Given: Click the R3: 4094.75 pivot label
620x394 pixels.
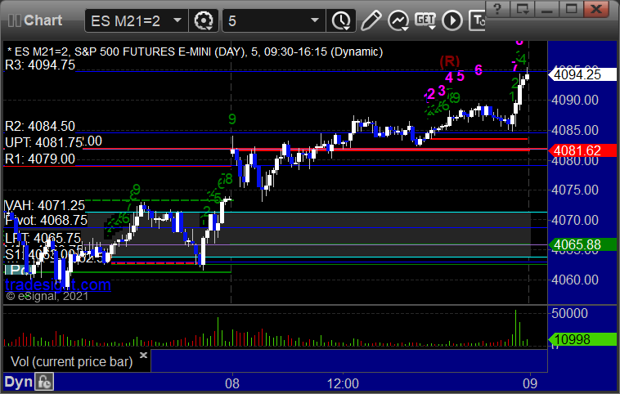Looking at the screenshot, I should 40,65.
